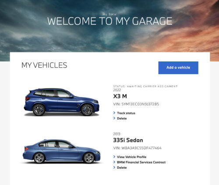Screen dimensions: 219x185
Task: Click the 335i Sedan model title
Action: (128, 140)
